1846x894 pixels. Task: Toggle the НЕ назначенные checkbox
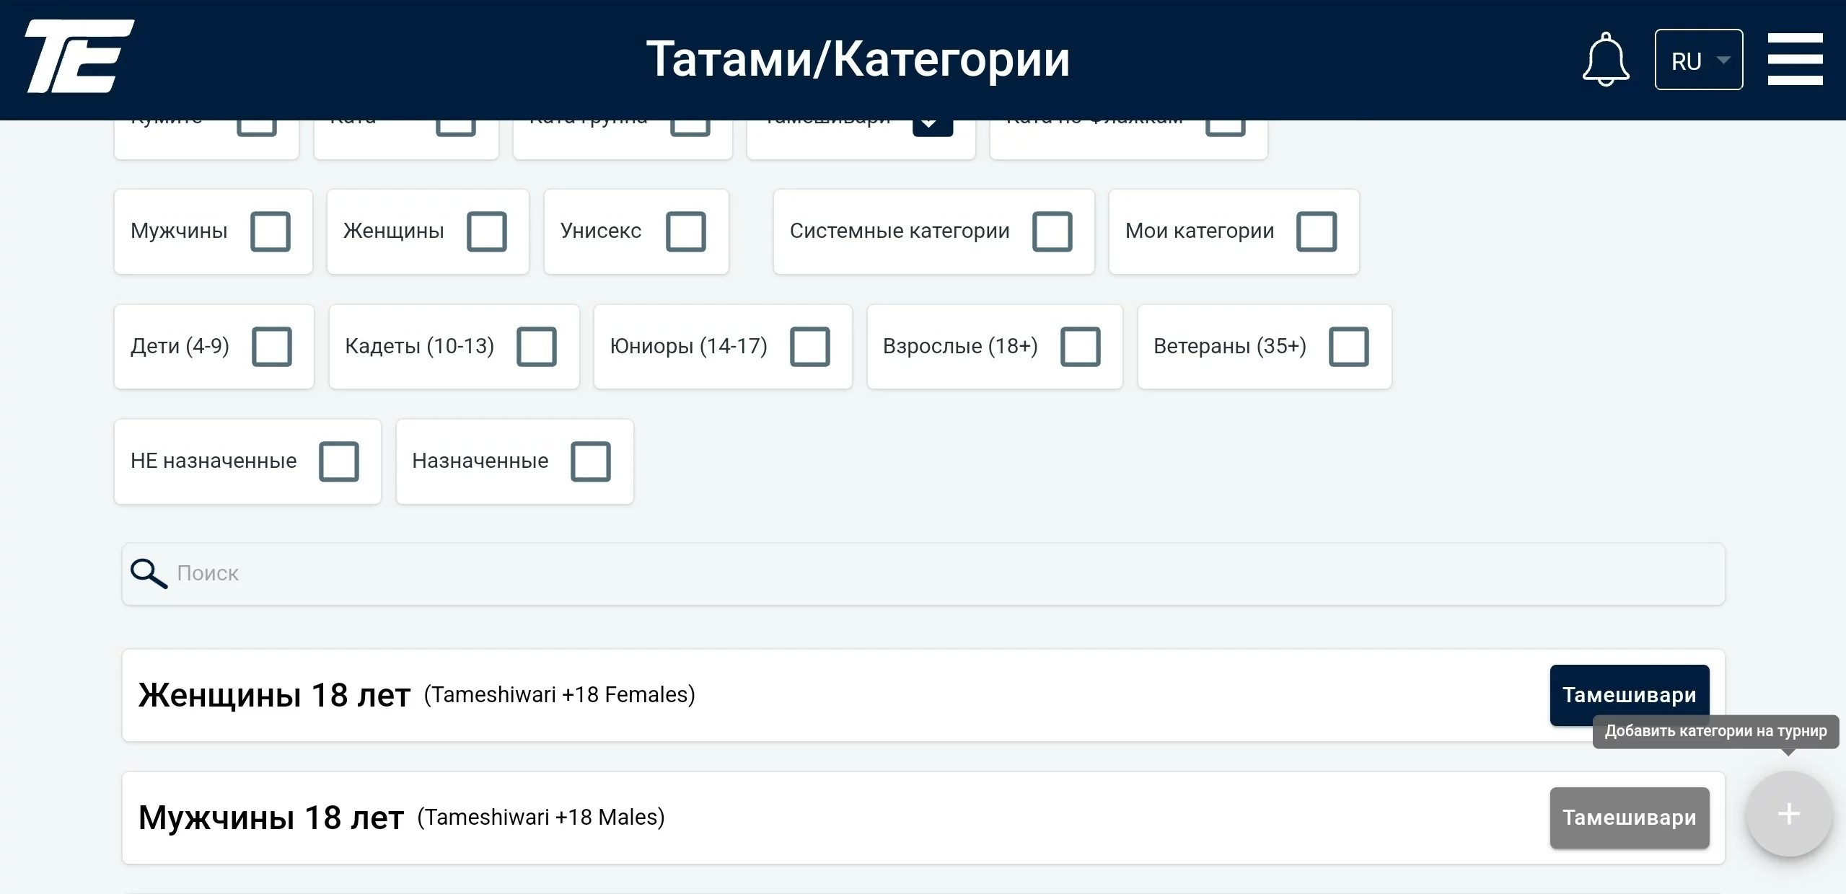(x=339, y=461)
